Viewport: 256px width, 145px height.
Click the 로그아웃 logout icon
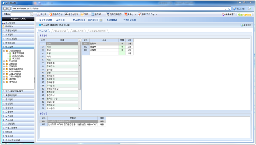pyautogui.click(x=235, y=9)
